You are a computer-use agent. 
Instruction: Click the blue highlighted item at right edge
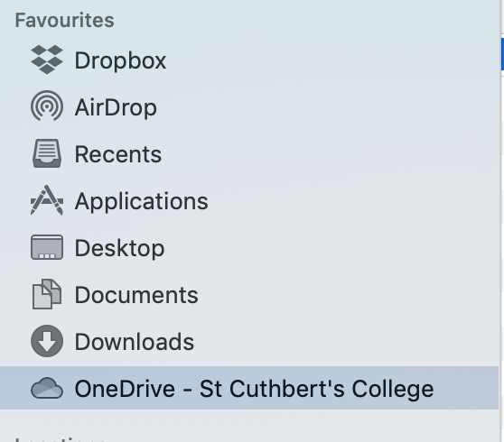[502, 54]
